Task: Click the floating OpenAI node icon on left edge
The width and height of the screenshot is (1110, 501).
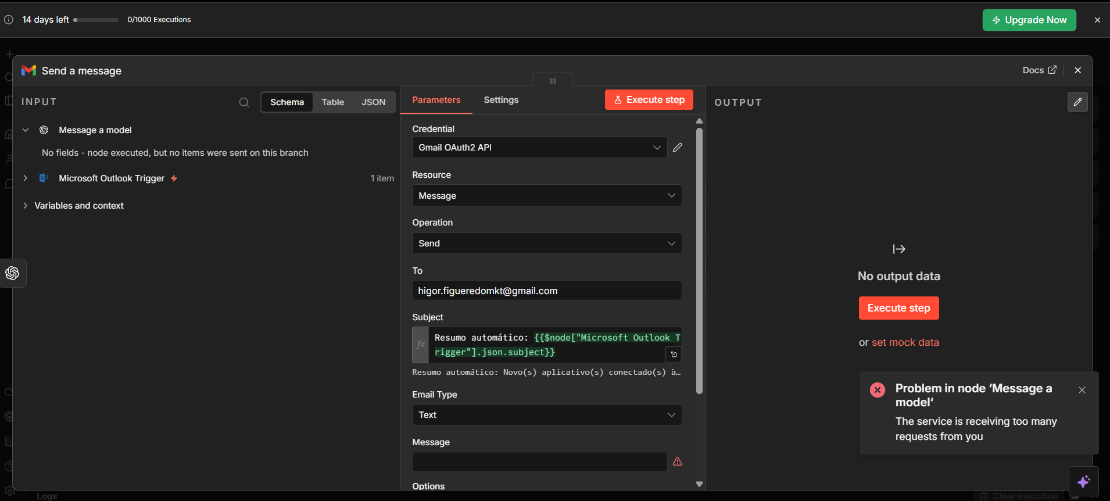Action: (12, 273)
